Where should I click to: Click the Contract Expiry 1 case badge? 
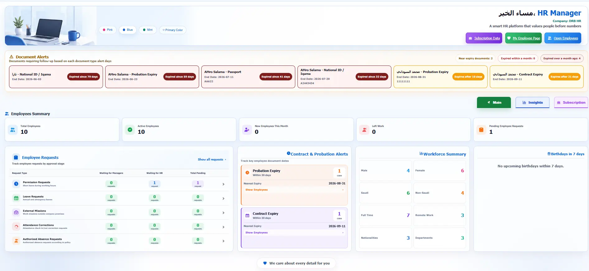coord(339,215)
